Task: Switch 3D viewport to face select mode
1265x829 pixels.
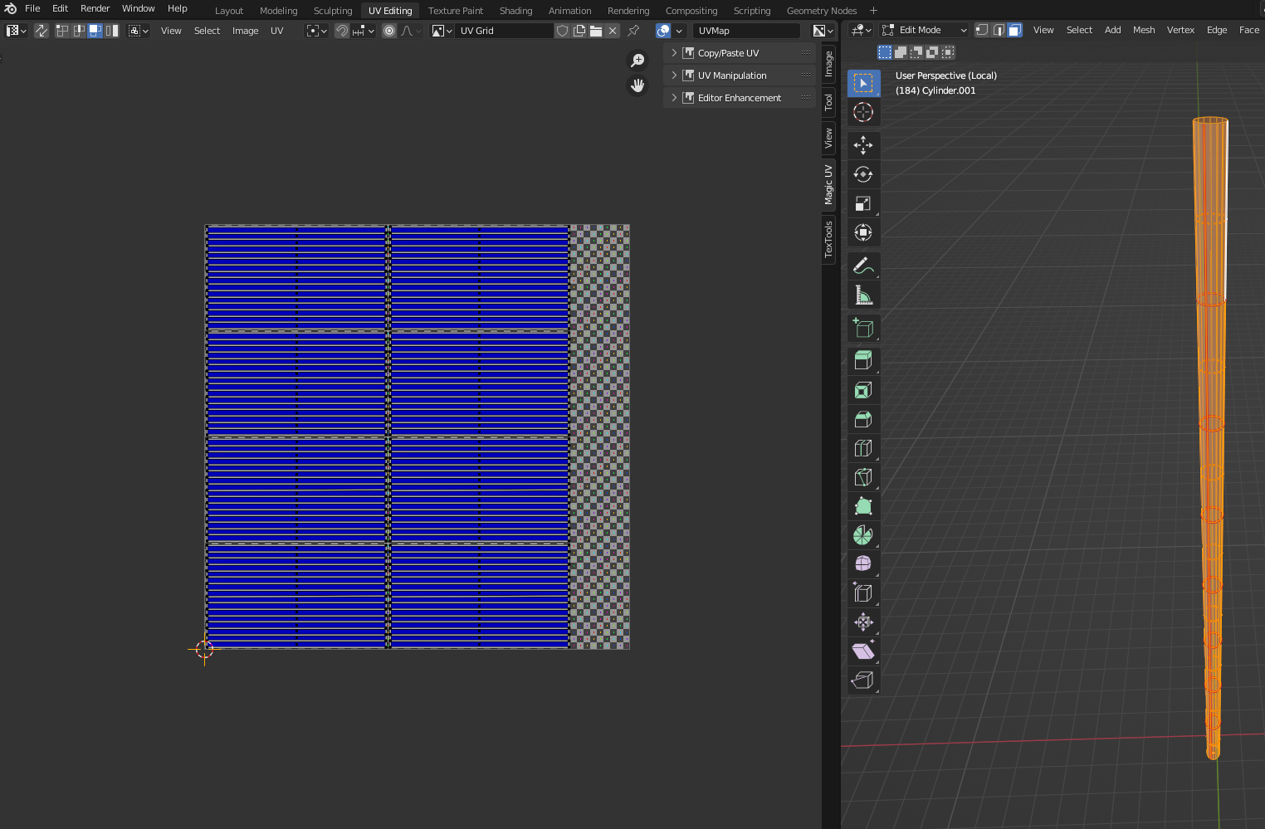Action: click(1014, 30)
